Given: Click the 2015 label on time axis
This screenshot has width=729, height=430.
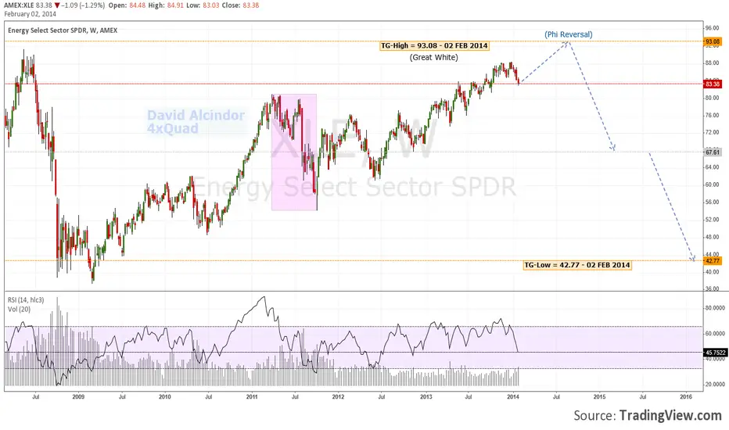Looking at the screenshot, I should click(x=599, y=396).
